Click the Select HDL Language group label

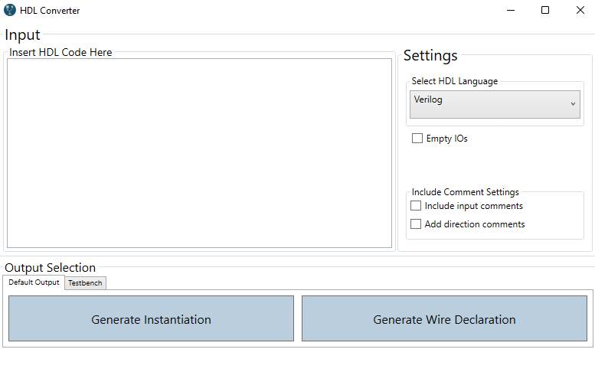(x=455, y=81)
